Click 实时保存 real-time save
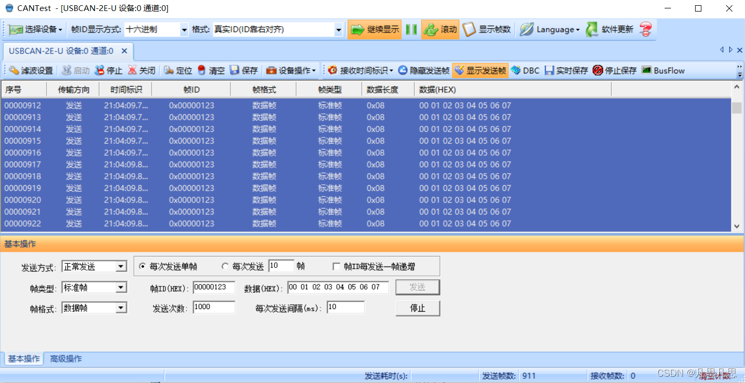The image size is (745, 383). 566,70
